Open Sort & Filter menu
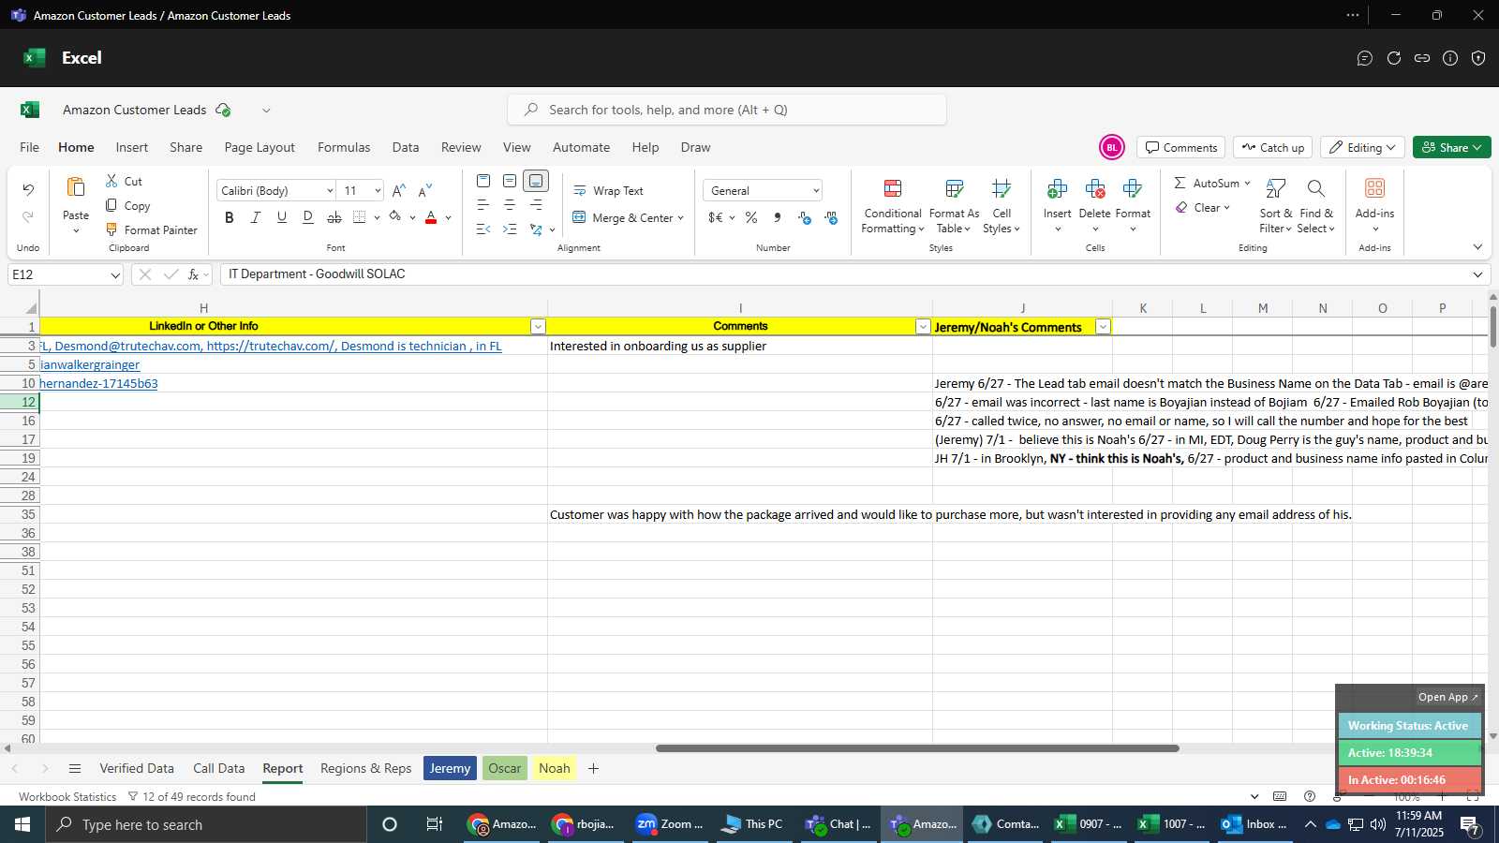1499x843 pixels. click(x=1275, y=206)
